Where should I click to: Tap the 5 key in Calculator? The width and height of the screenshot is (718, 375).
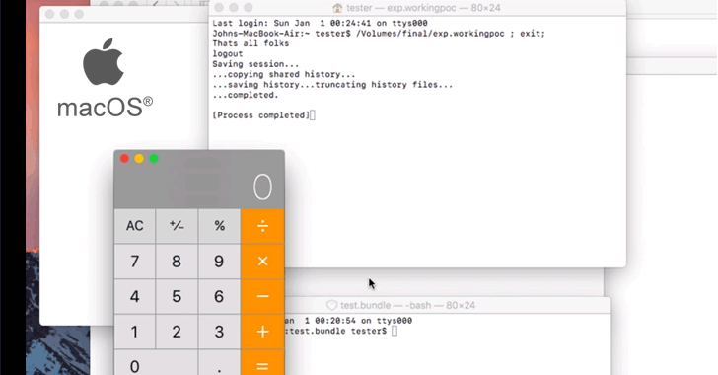(177, 297)
